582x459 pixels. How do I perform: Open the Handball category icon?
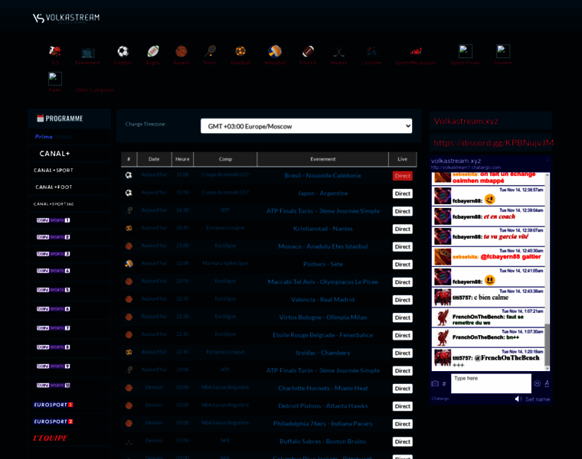coord(240,51)
